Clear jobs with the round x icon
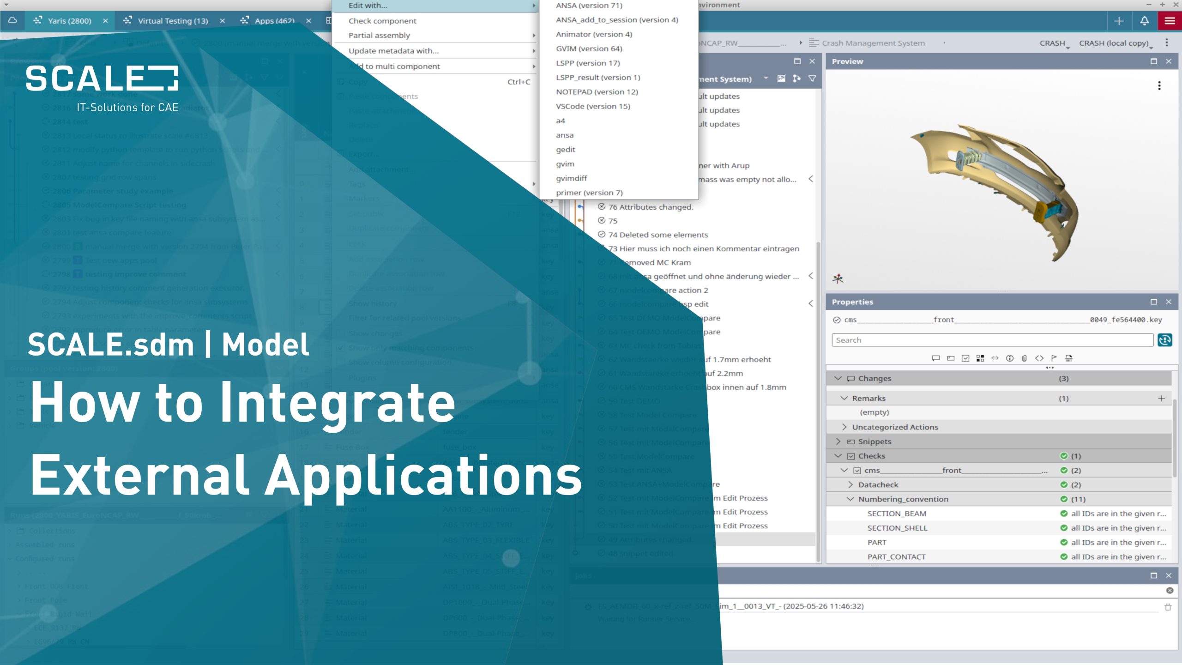The width and height of the screenshot is (1182, 665). pyautogui.click(x=1170, y=590)
